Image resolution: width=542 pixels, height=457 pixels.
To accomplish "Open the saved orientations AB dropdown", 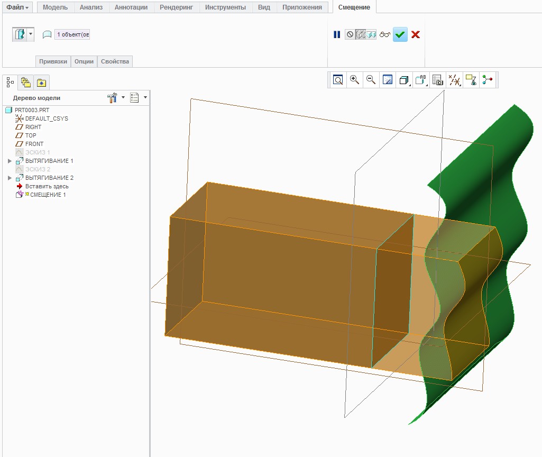I will tap(421, 80).
